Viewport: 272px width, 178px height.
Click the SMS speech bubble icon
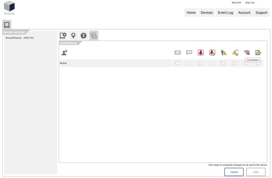(189, 53)
